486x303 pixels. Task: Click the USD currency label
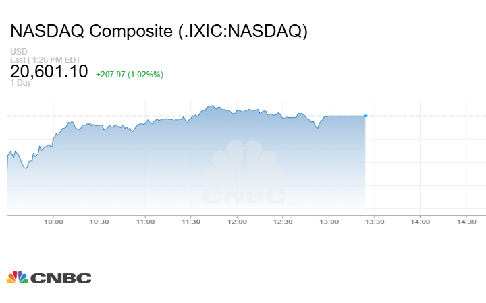[18, 52]
